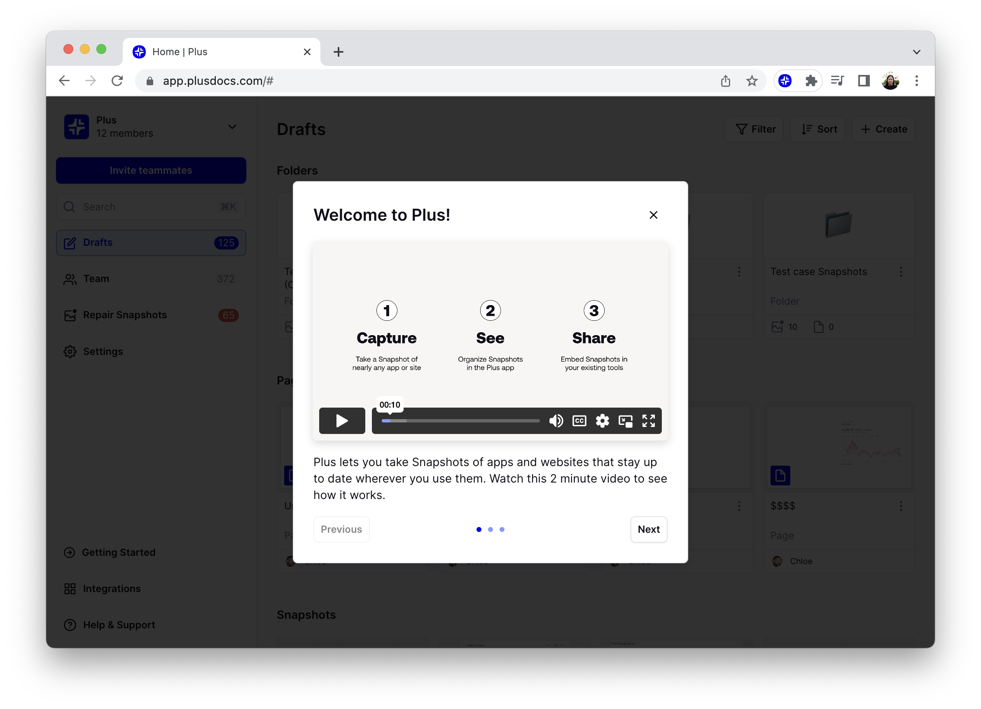Expand the video to fullscreen

[x=648, y=421]
